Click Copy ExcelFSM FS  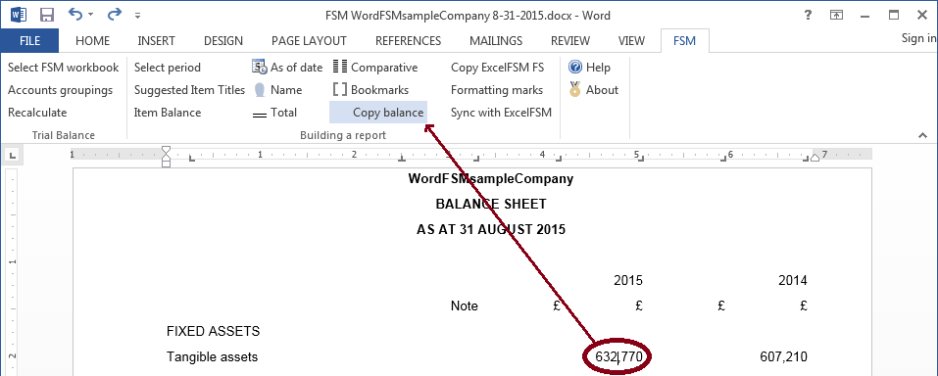pyautogui.click(x=498, y=68)
